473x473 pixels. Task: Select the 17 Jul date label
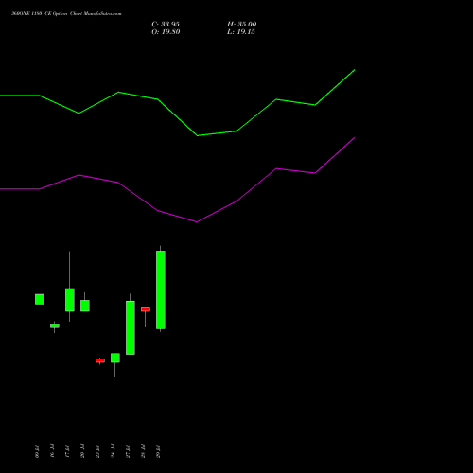pos(67,451)
